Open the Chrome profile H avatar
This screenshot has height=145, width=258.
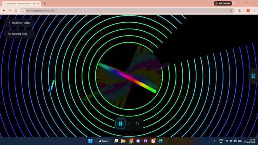[x=248, y=11]
